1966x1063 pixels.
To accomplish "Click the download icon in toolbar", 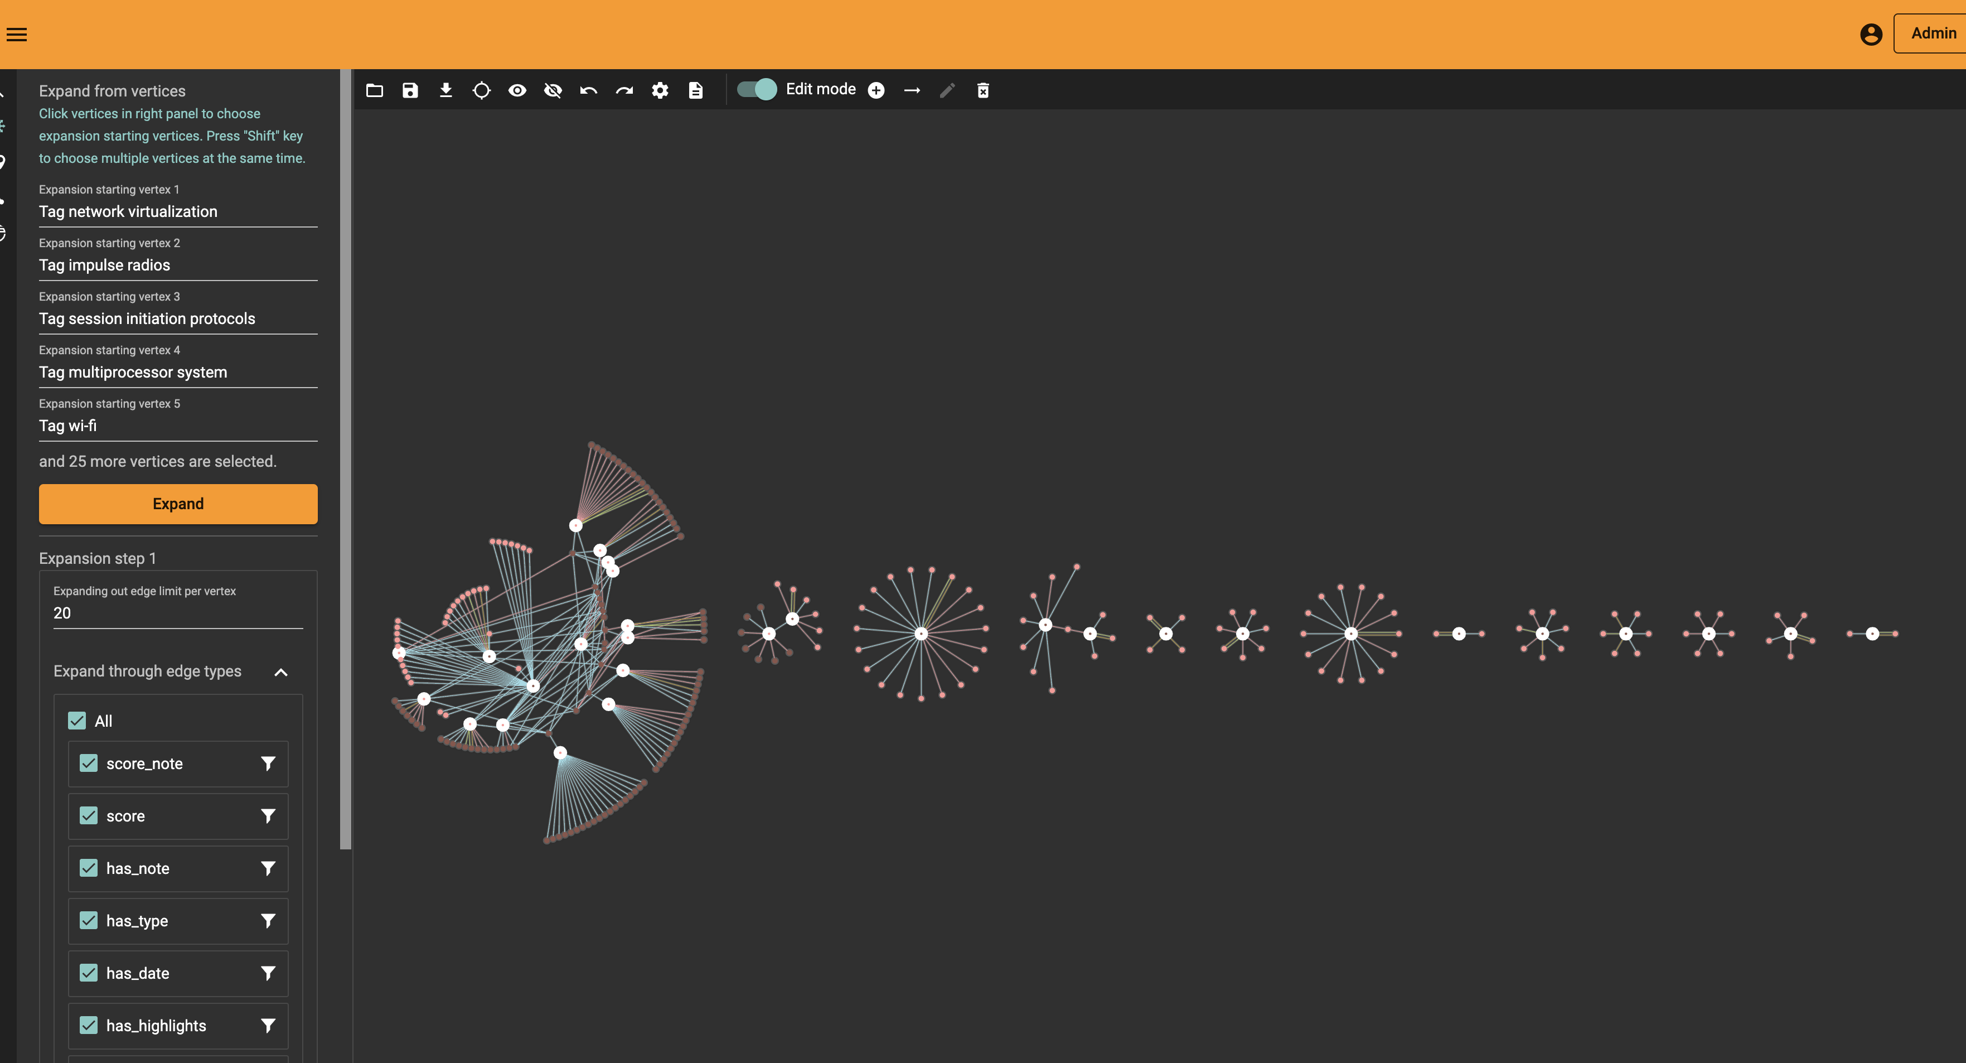I will (x=446, y=90).
